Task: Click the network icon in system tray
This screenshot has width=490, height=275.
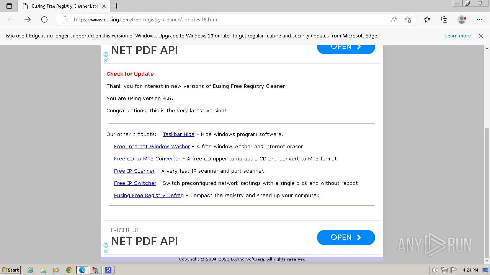Action: pyautogui.click(x=445, y=270)
